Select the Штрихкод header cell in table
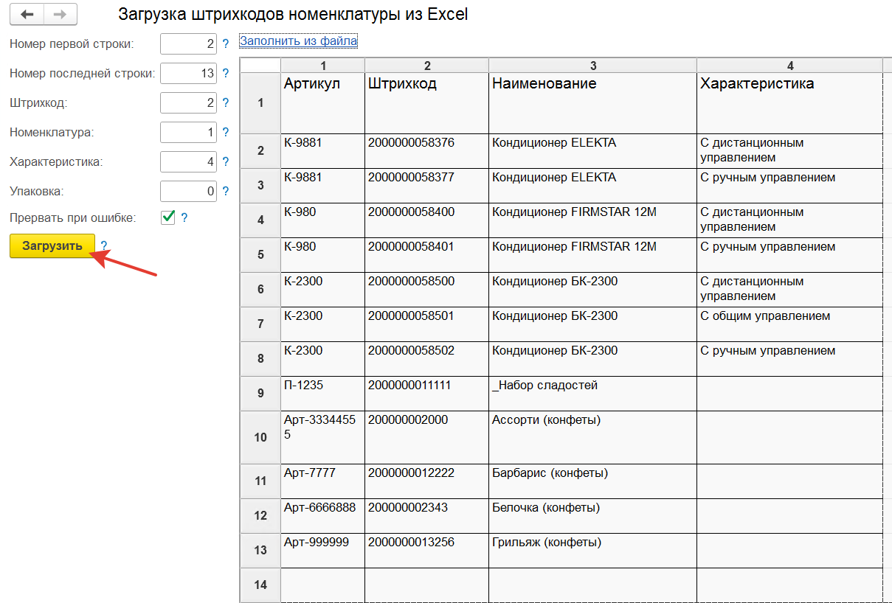Image resolution: width=892 pixels, height=603 pixels. [x=427, y=103]
